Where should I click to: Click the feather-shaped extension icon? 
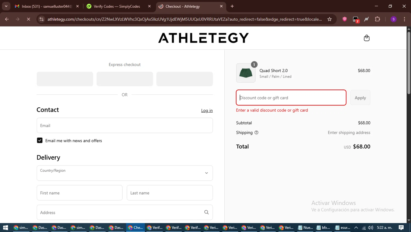366,19
